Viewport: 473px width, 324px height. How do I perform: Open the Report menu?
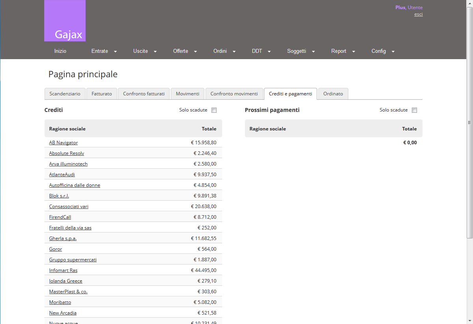(x=338, y=51)
